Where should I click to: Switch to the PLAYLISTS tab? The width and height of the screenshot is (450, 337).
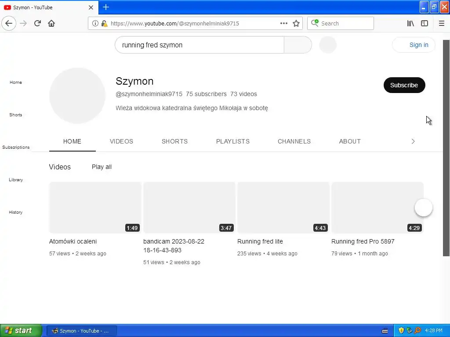tap(233, 142)
